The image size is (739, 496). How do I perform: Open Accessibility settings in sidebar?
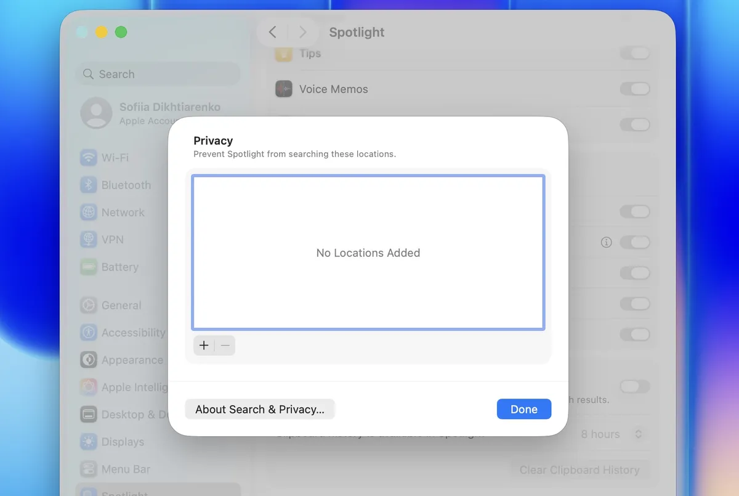coord(123,333)
